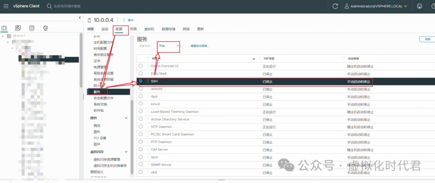Open 服务 in the configuration menu
435x183 pixels.
tap(109, 91)
